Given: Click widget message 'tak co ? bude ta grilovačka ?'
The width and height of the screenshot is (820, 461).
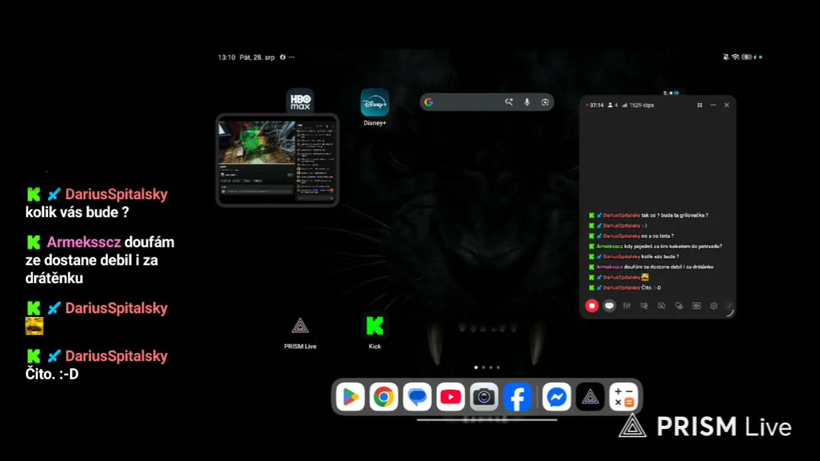Looking at the screenshot, I should click(x=675, y=215).
